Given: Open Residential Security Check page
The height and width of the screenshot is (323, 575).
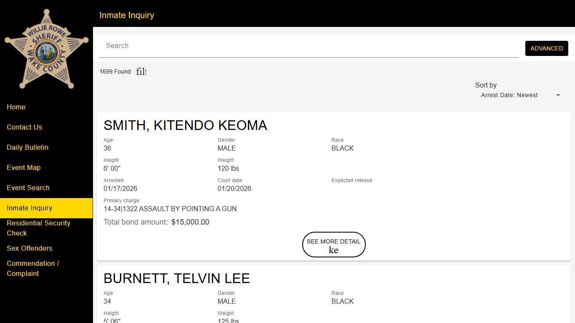Looking at the screenshot, I should click(x=38, y=228).
